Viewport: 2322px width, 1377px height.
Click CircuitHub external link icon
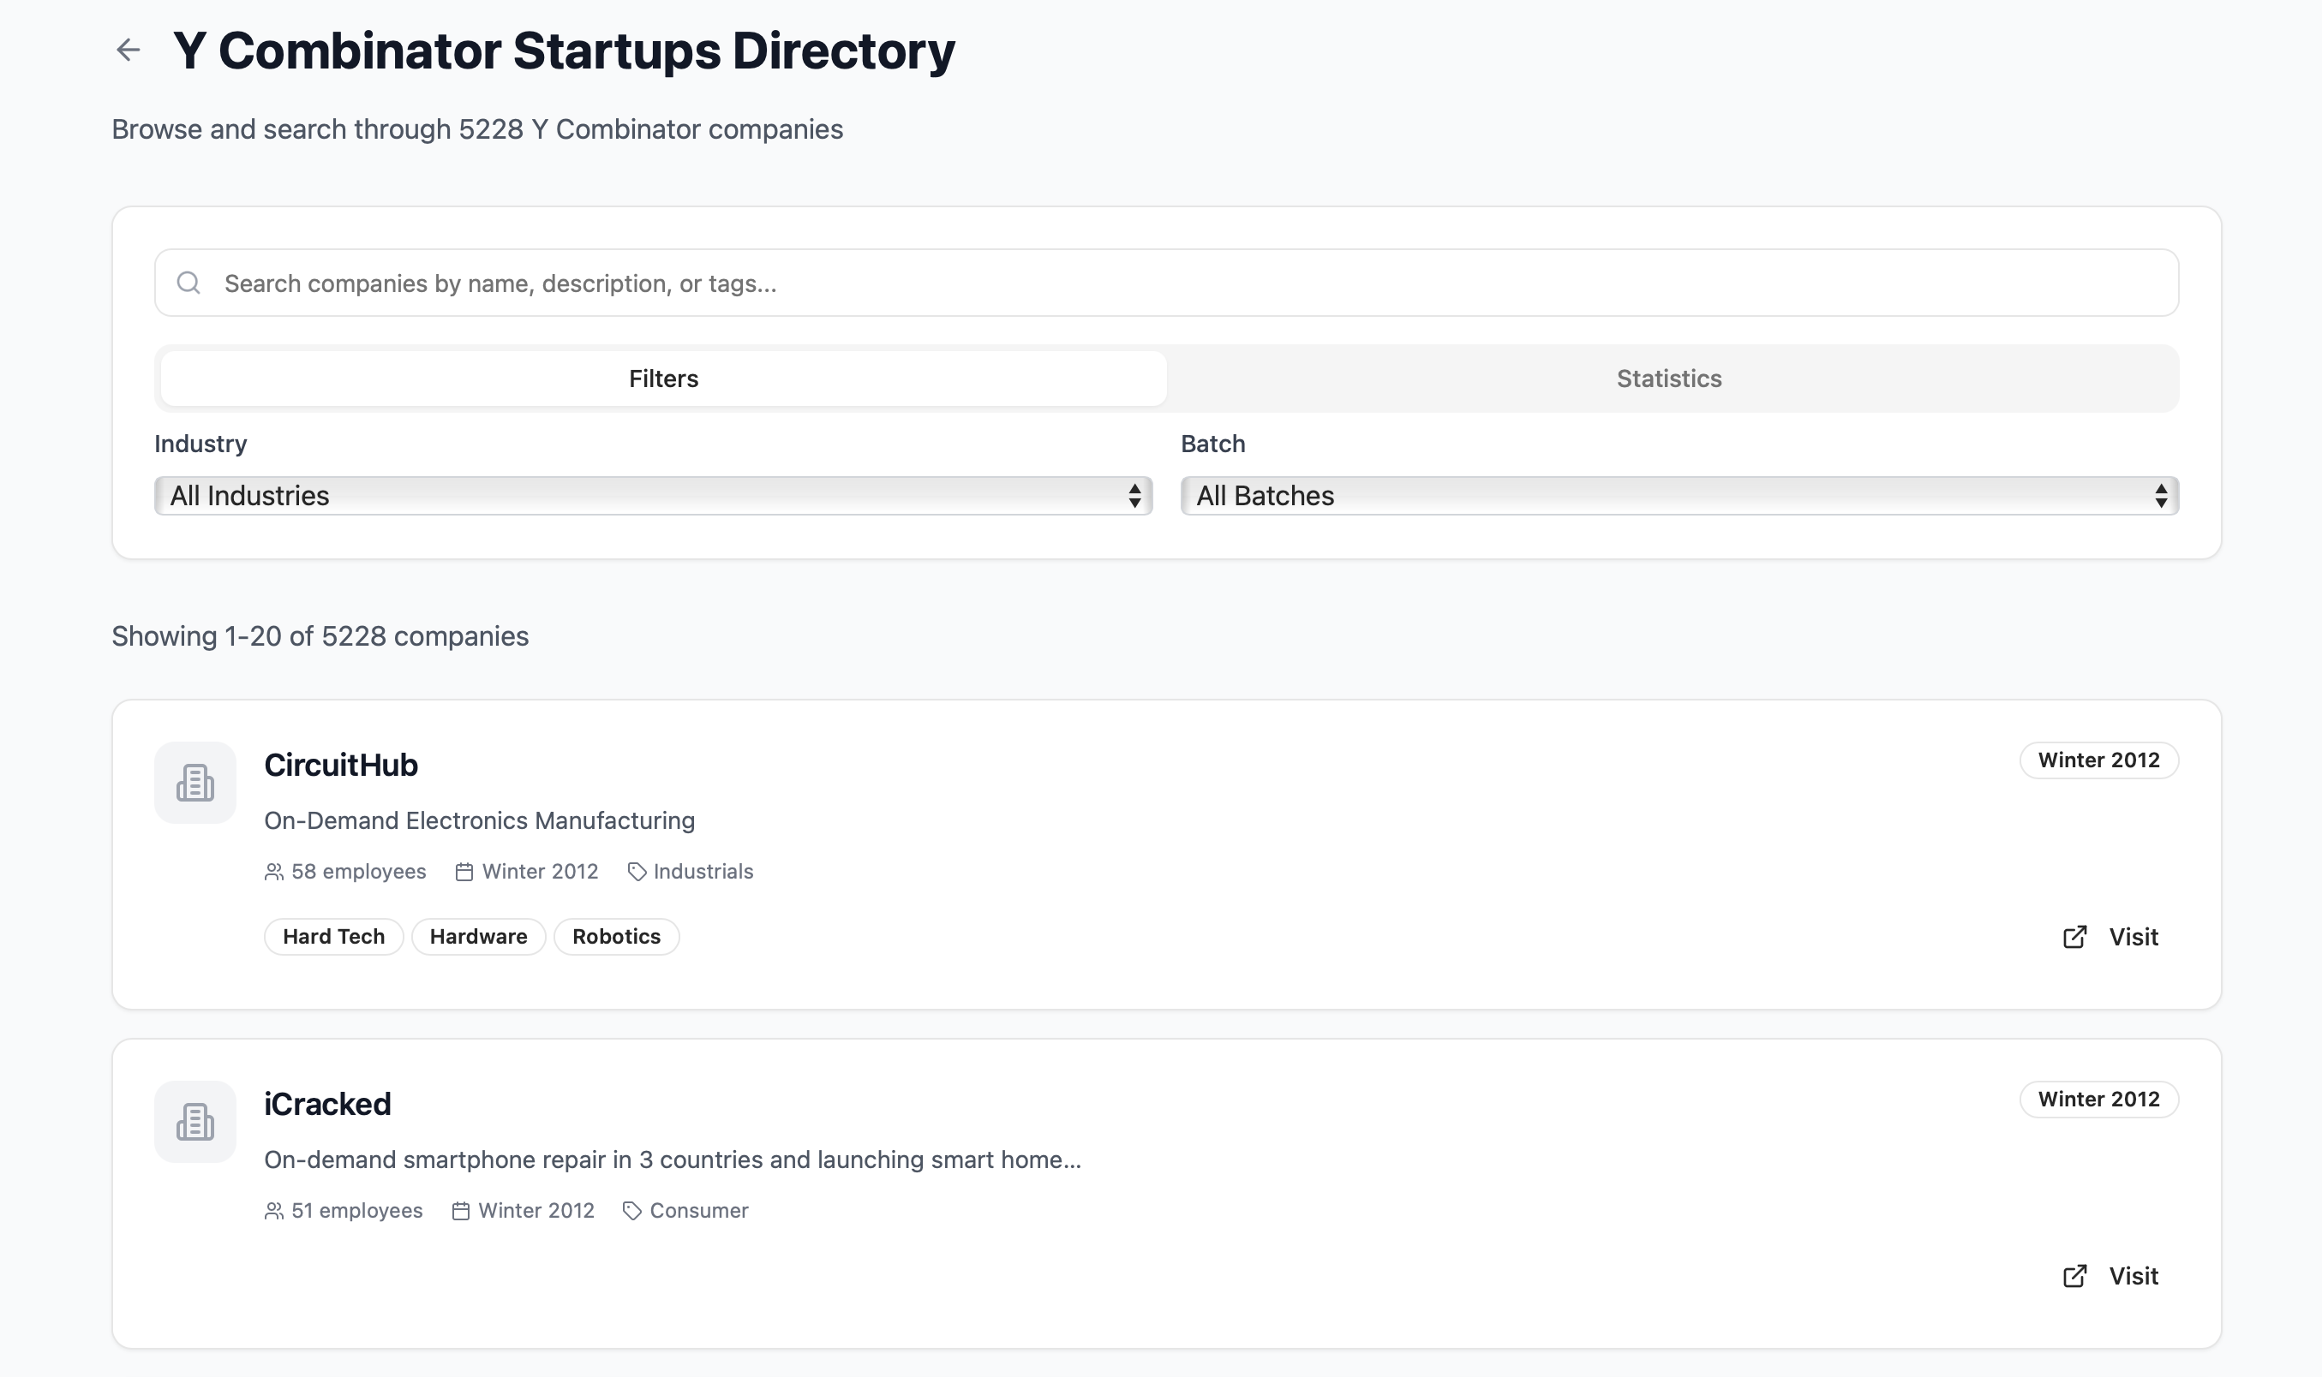tap(2074, 937)
